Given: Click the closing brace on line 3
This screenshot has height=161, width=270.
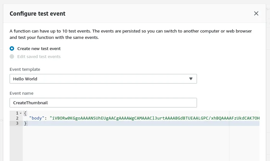Looking at the screenshot, I should pyautogui.click(x=25, y=123).
